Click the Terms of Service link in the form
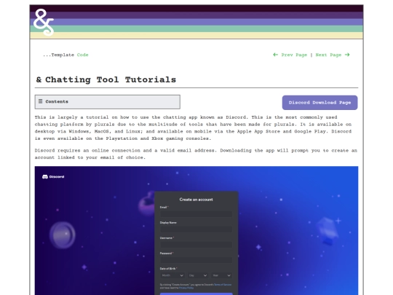 point(223,285)
